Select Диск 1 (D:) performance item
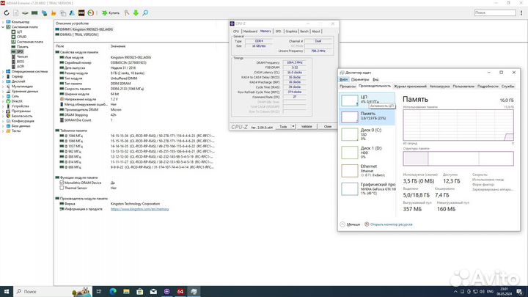Screen dimensions: 528x297 coord(367,153)
